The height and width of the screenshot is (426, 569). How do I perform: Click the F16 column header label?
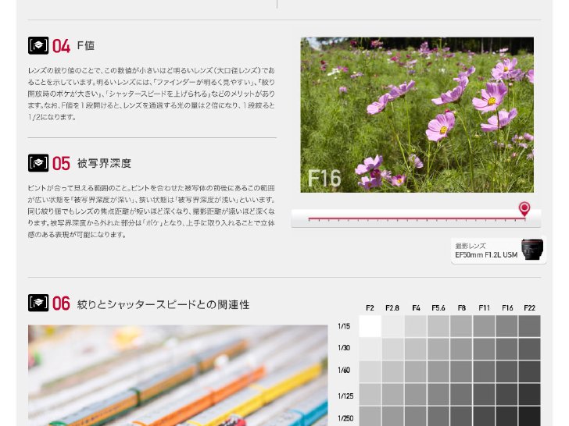(507, 308)
